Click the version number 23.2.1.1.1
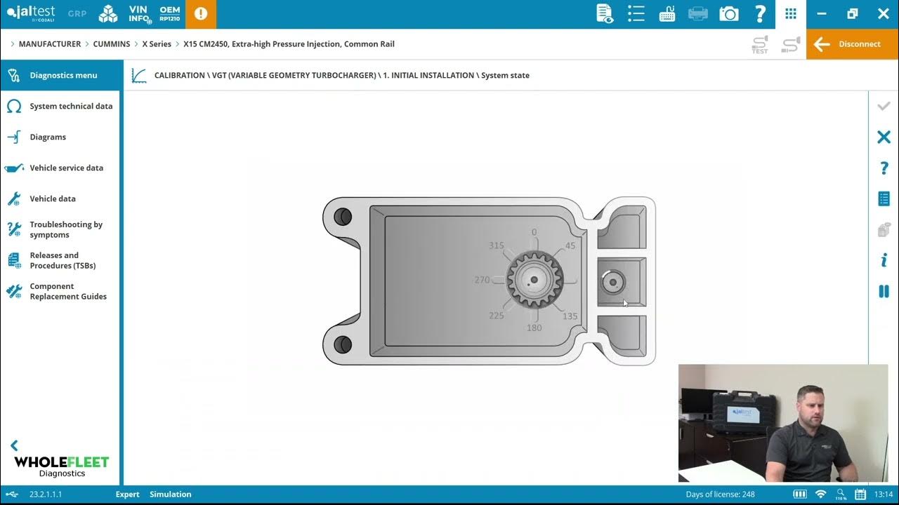Image resolution: width=899 pixels, height=505 pixels. click(x=46, y=494)
